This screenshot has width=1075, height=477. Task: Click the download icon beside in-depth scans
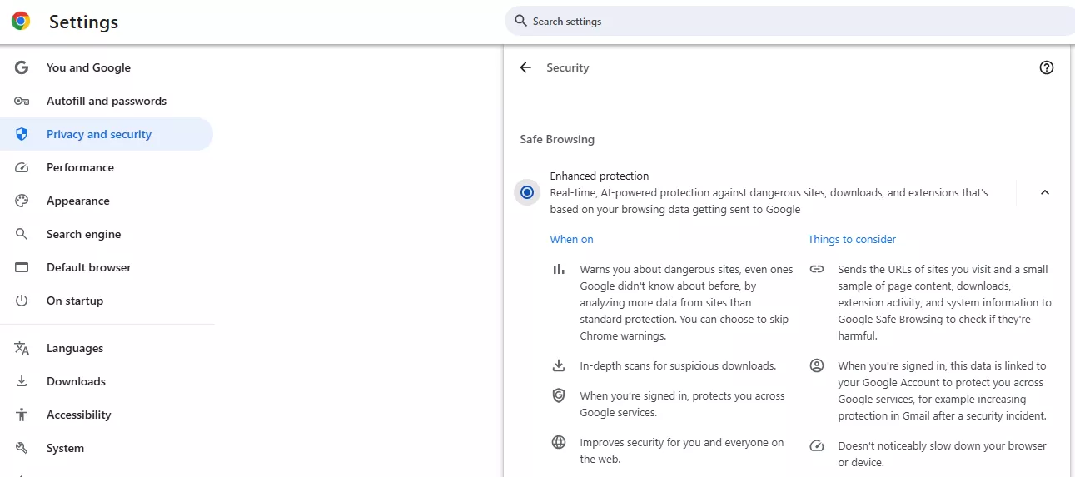[559, 365]
